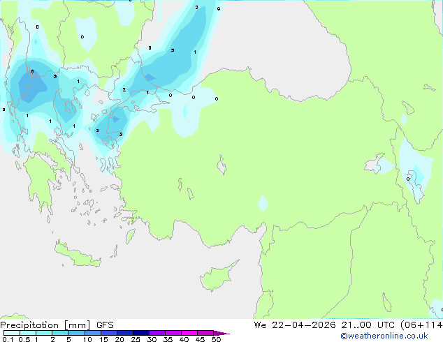This screenshot has height=342, width=443.
Task: Select the 5–10 mm legend color swatch
Action: 76,333
